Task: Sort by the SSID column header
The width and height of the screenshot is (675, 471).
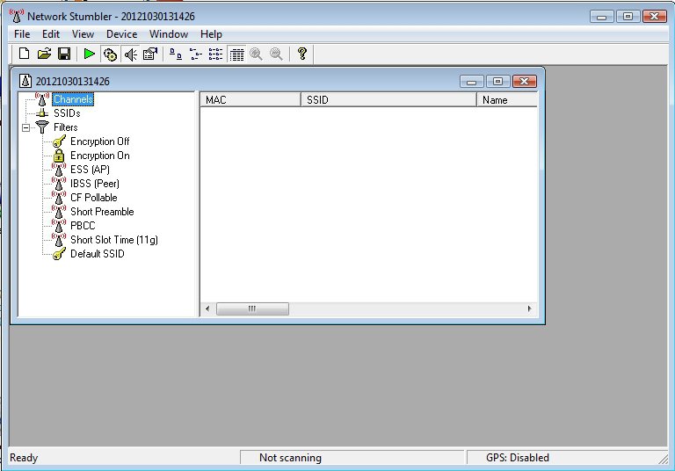Action: [388, 100]
